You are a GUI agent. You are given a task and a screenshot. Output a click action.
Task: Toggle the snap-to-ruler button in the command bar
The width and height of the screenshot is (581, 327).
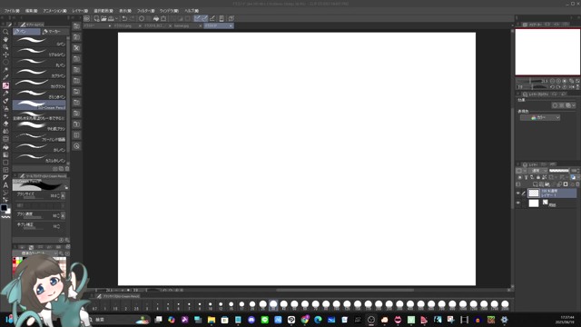tap(198, 18)
